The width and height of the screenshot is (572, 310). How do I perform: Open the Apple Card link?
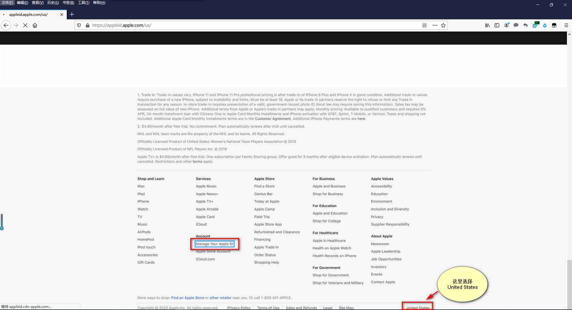click(205, 217)
